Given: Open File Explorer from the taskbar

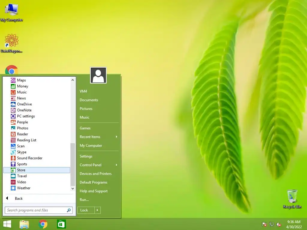Looking at the screenshot, I should point(24,224).
